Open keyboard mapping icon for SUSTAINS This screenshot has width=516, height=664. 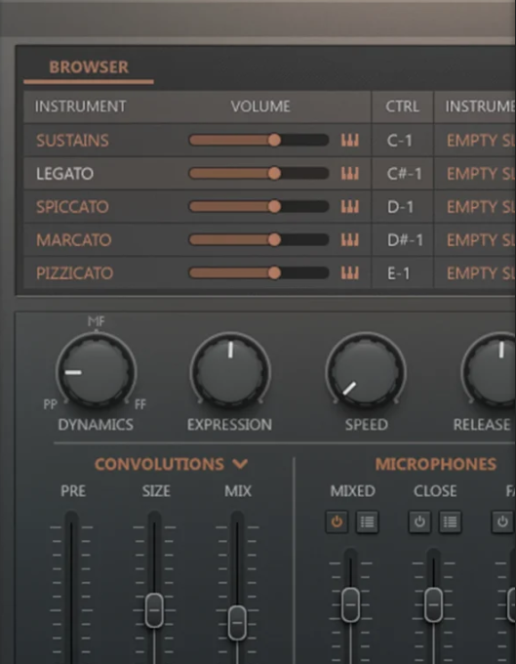pos(350,141)
